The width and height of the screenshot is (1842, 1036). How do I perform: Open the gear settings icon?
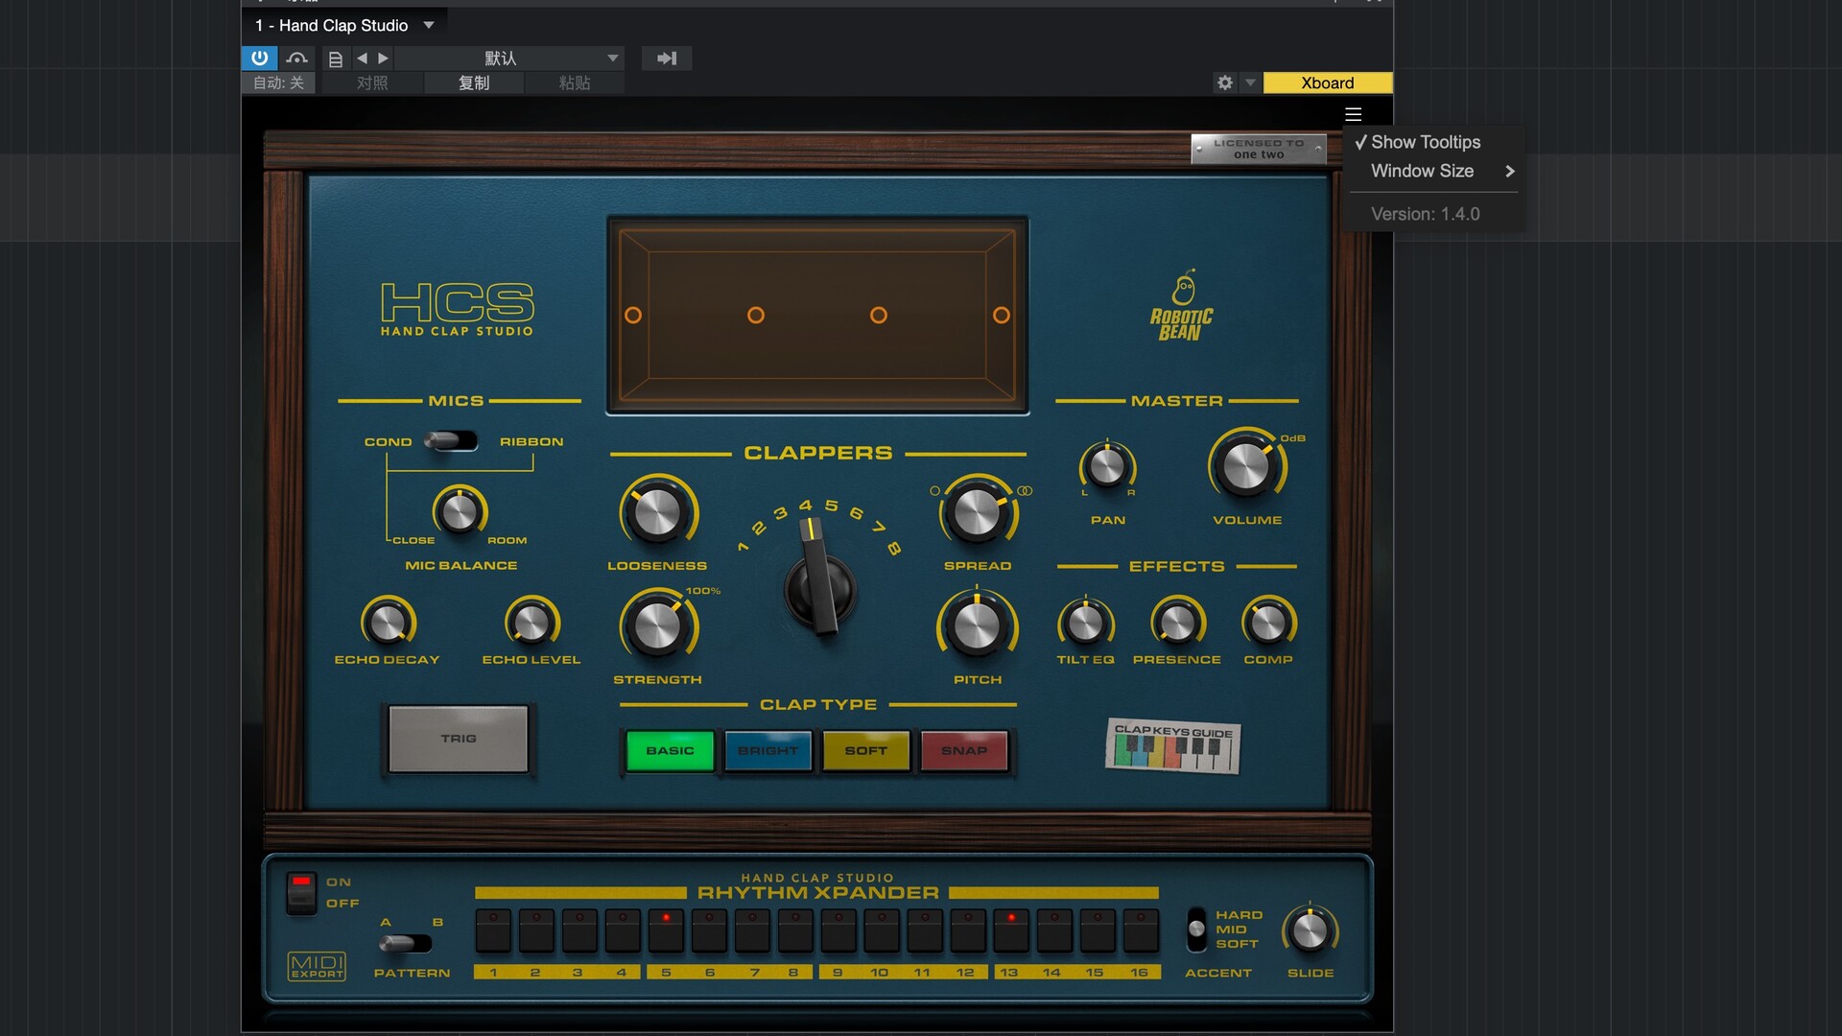point(1225,82)
